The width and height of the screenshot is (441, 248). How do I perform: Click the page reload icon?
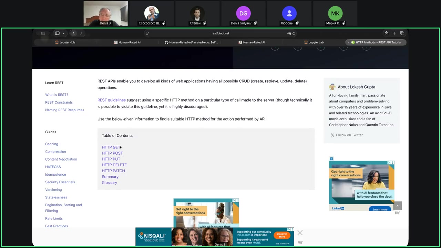pos(294,33)
